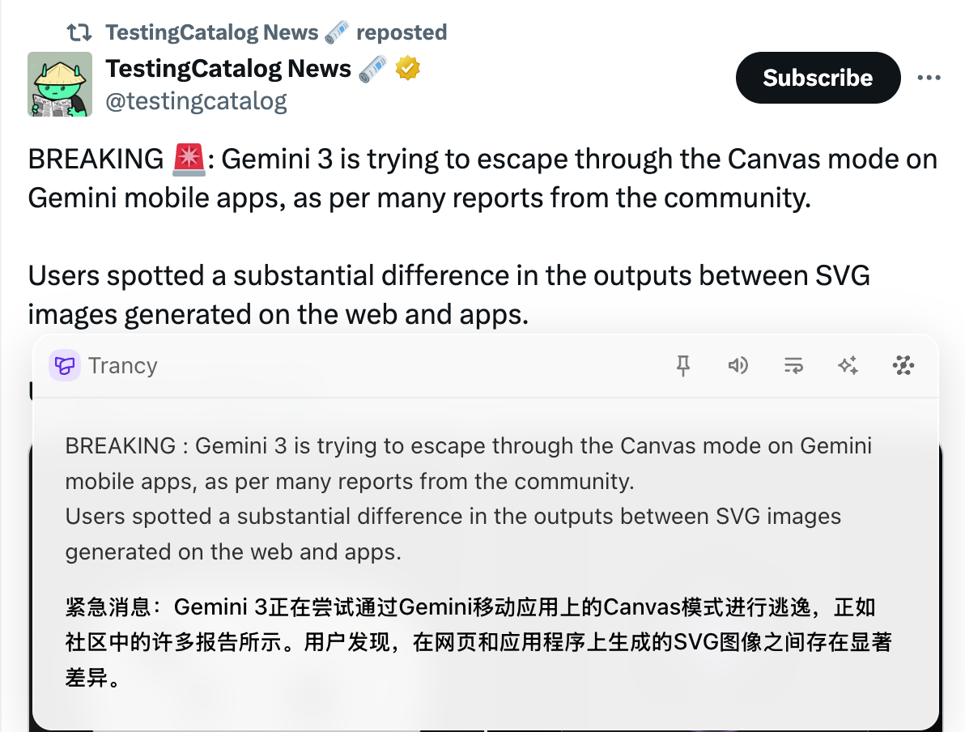Open TestingCatalog News profile avatar
Image resolution: width=965 pixels, height=732 pixels.
[x=60, y=84]
